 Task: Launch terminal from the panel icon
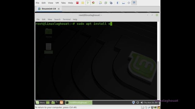(x=57, y=102)
